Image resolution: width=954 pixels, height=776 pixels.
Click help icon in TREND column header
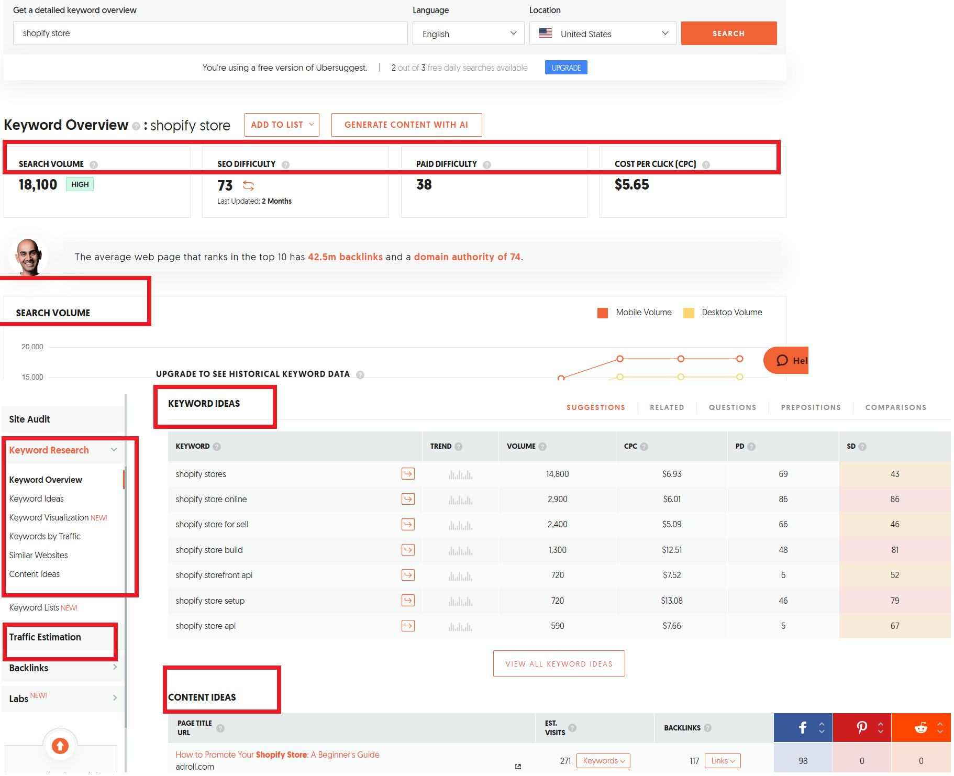coord(458,447)
